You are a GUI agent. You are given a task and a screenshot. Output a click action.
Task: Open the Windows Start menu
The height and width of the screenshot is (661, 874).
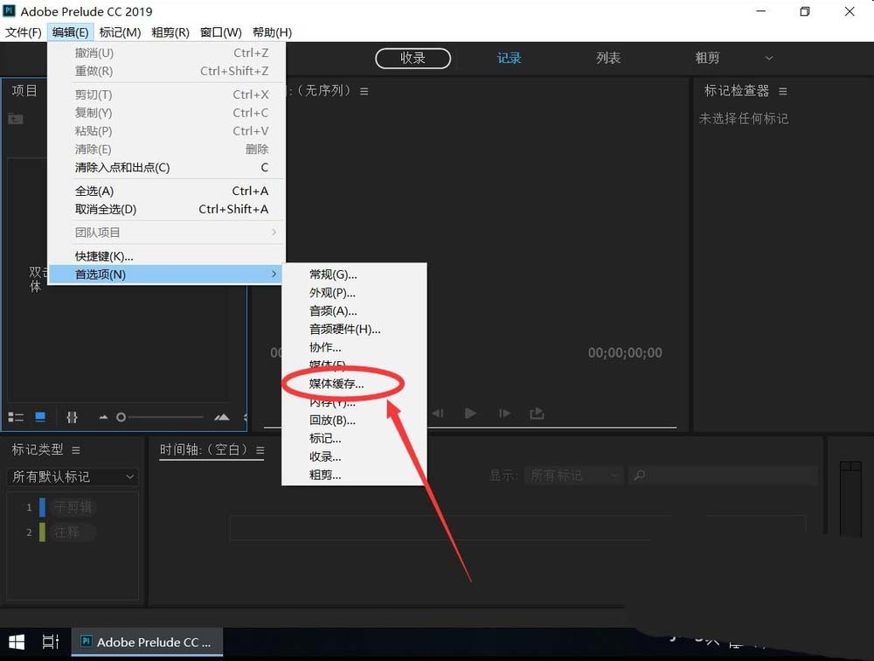(x=16, y=642)
